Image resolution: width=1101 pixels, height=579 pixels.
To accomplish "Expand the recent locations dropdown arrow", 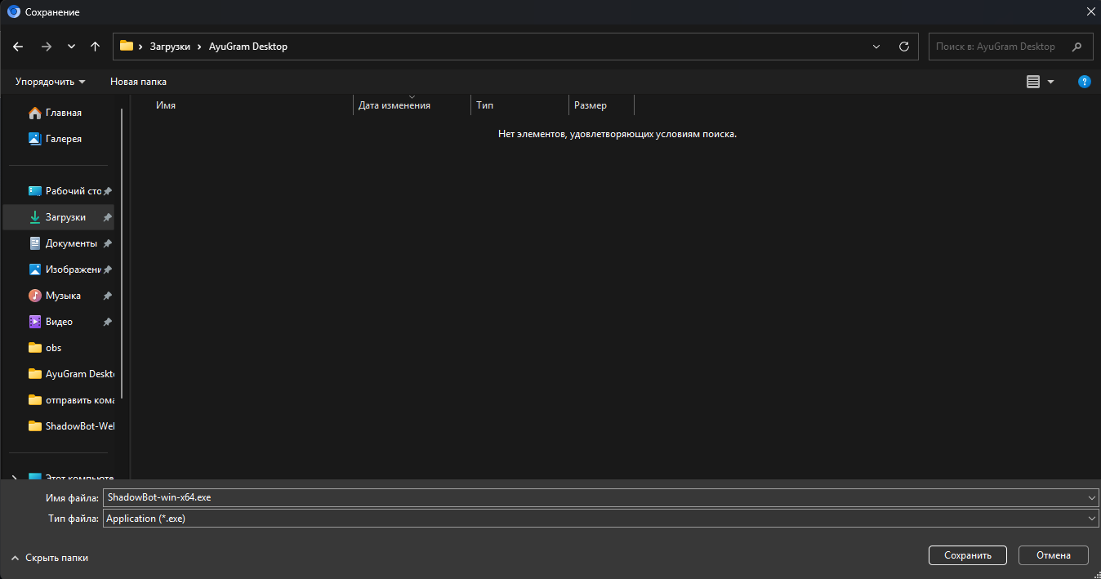I will [71, 47].
